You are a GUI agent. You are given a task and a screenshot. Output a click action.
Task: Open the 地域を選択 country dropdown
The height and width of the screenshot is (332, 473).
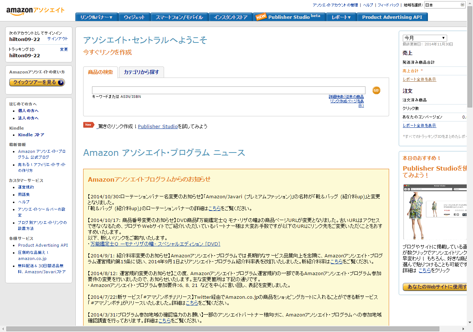[445, 5]
